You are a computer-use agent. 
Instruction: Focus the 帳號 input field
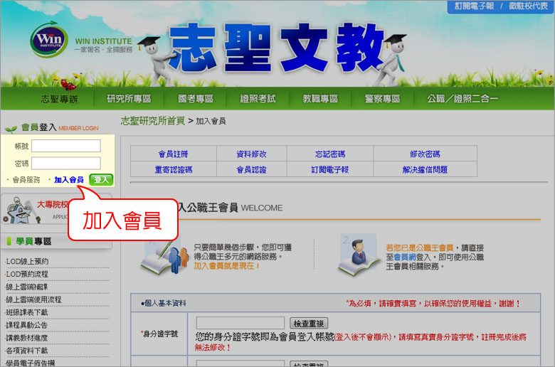66,146
